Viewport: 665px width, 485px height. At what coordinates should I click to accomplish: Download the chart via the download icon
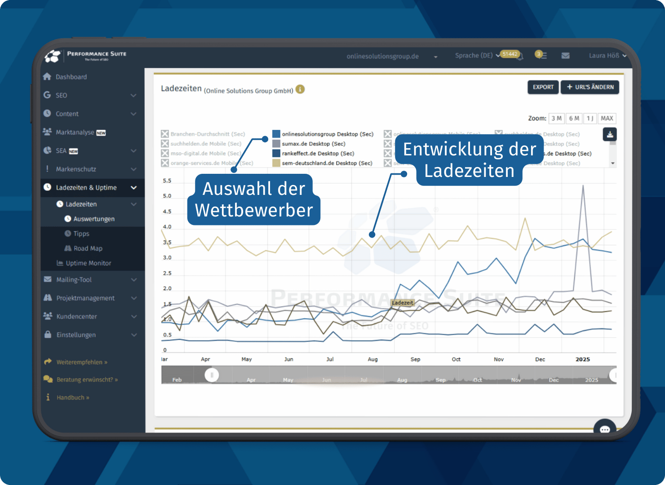click(610, 134)
